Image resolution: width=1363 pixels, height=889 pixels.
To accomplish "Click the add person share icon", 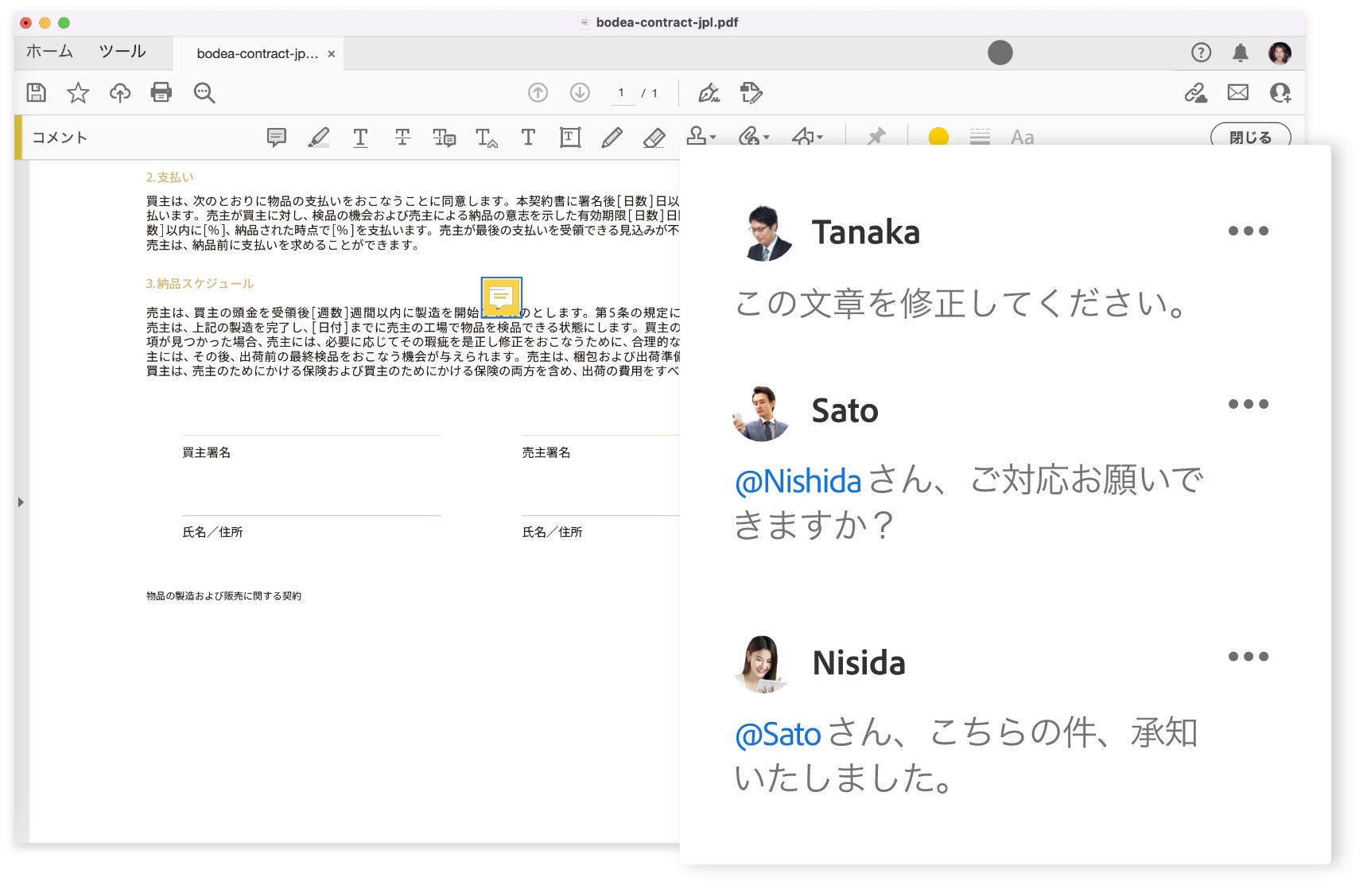I will pos(1280,93).
